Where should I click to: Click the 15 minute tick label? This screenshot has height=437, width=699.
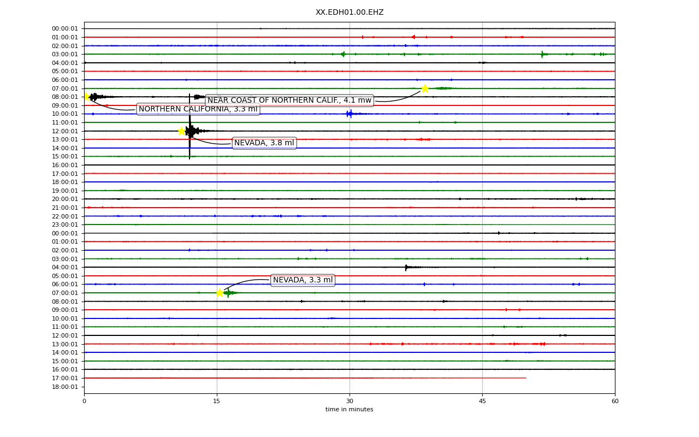click(217, 401)
